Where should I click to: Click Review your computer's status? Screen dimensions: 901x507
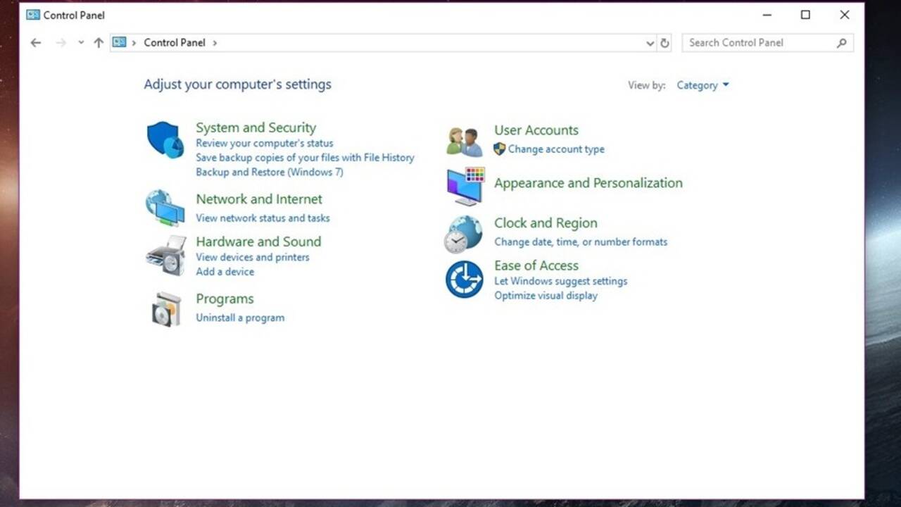point(265,143)
